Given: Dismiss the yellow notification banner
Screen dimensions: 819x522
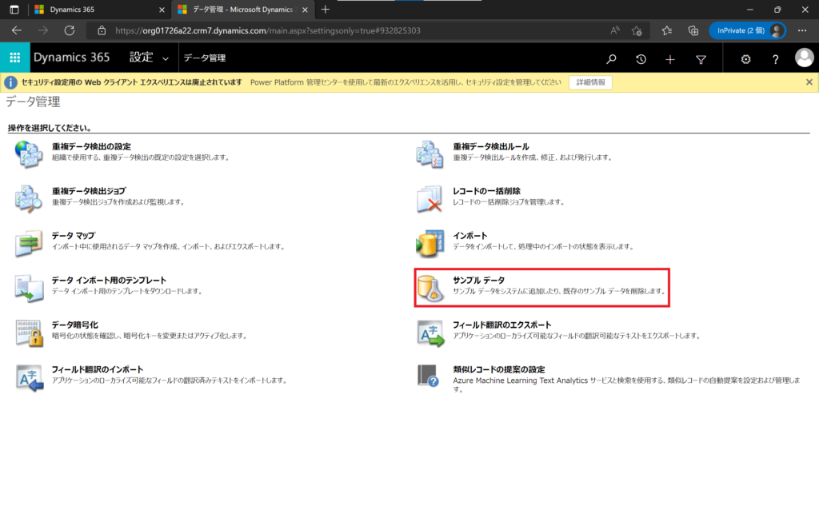Looking at the screenshot, I should click(x=809, y=82).
